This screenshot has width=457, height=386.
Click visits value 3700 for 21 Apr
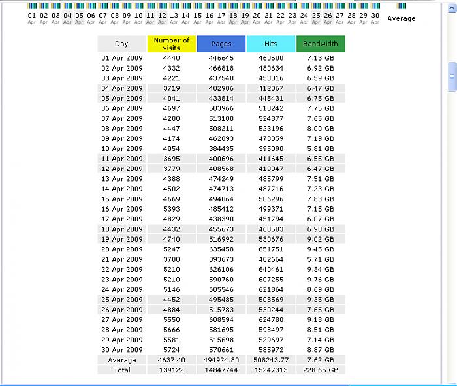(171, 259)
